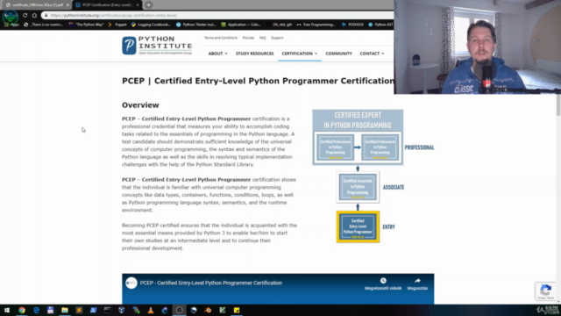Open the Python AST bookmark
Image resolution: width=561 pixels, height=316 pixels.
pos(380,25)
